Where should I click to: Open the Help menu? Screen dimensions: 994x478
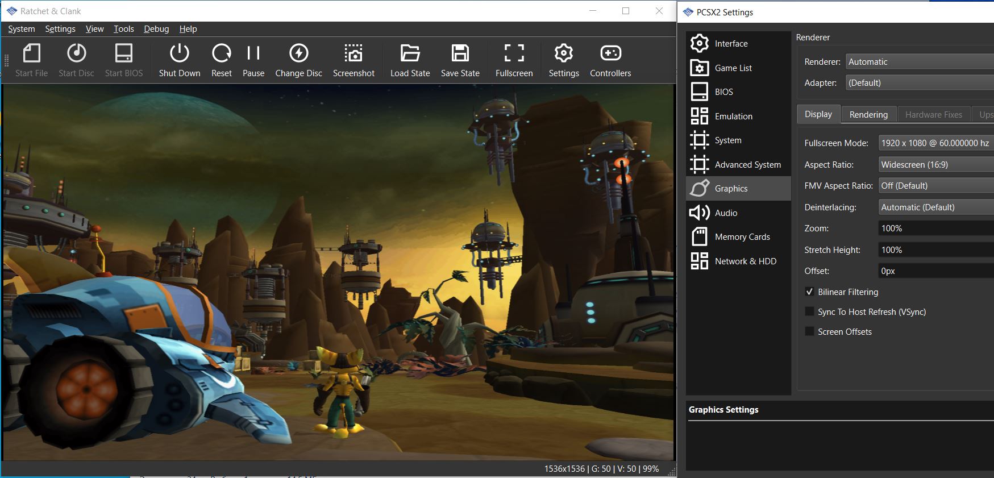click(188, 28)
